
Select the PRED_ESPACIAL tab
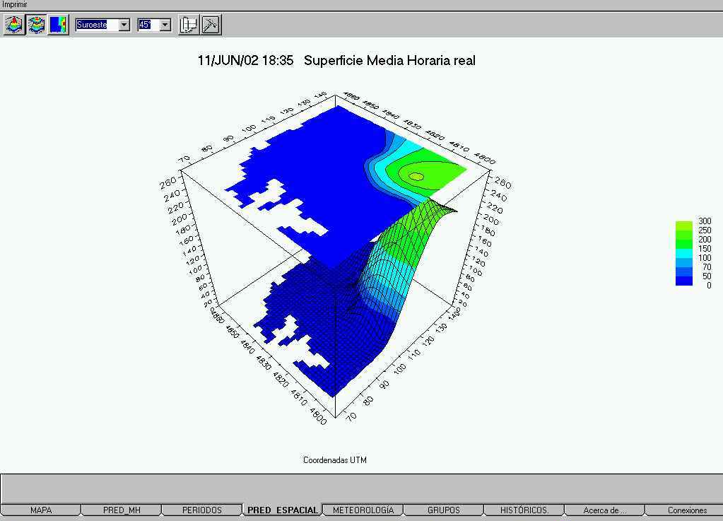tap(282, 510)
